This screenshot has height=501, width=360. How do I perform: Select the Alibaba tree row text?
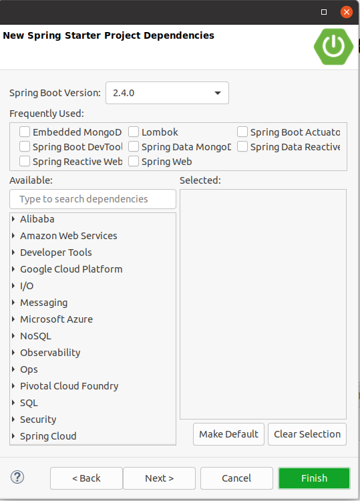coord(37,219)
